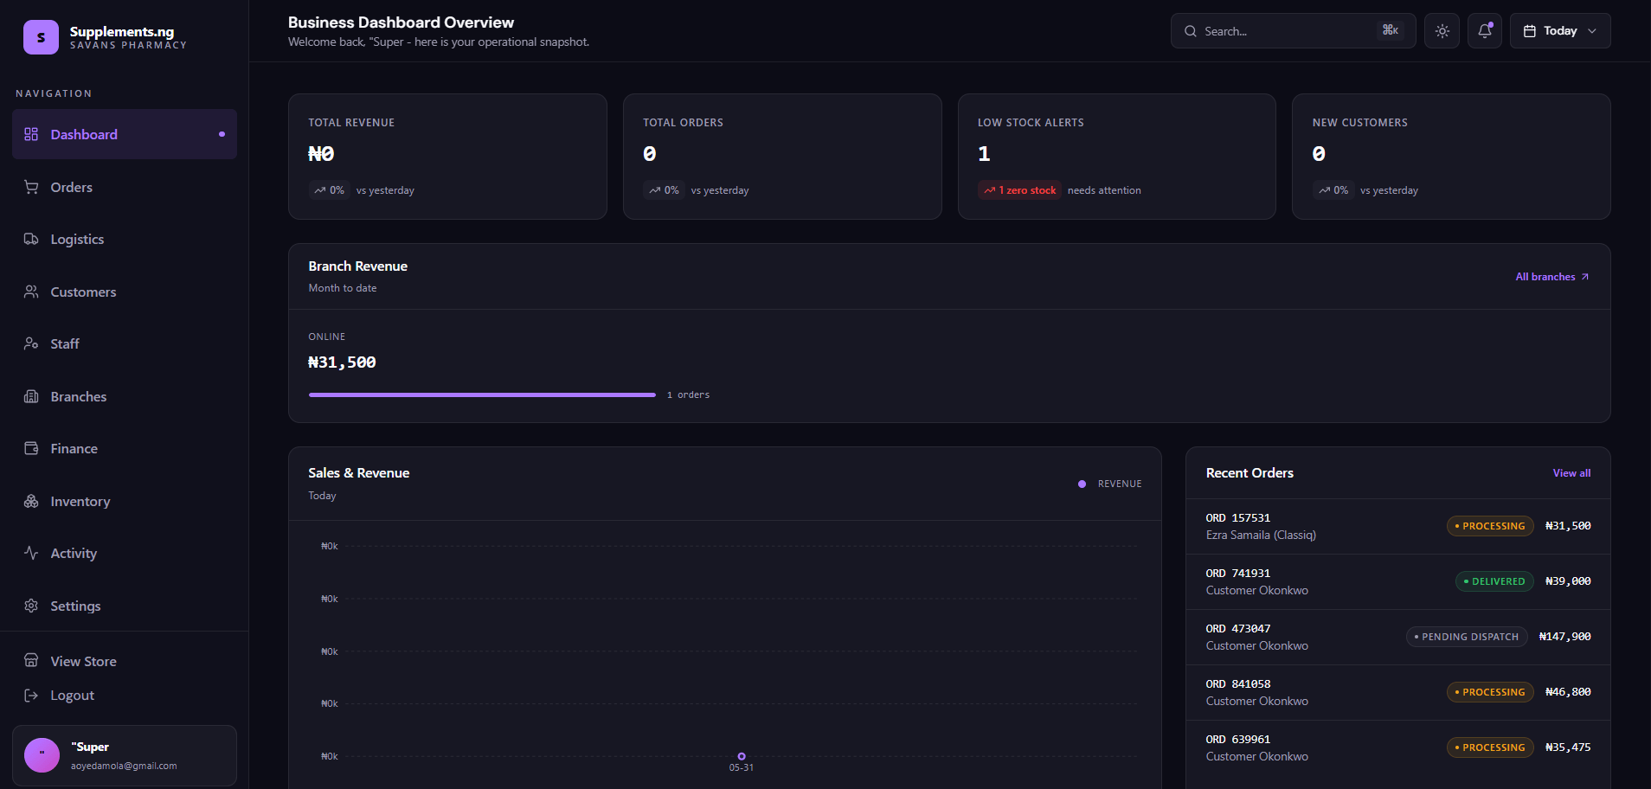Open the Activity page
The image size is (1651, 789).
125,553
